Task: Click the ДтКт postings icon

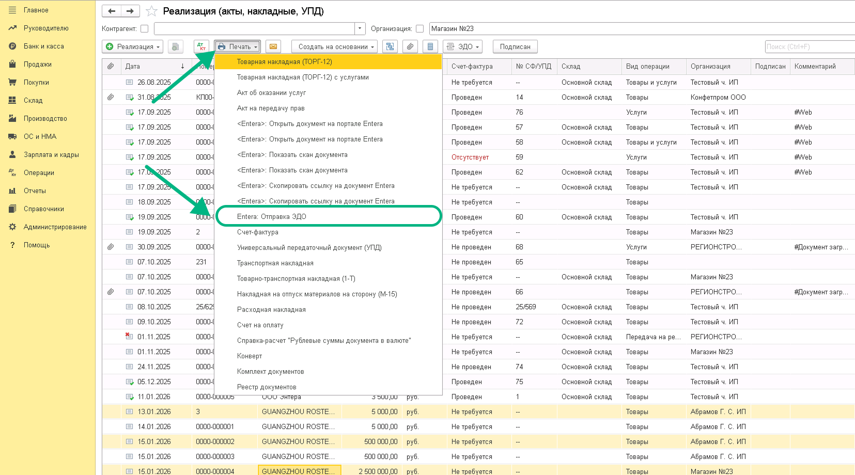Action: [201, 46]
